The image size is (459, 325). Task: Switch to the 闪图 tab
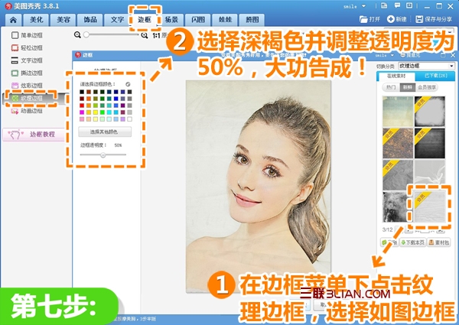[198, 20]
